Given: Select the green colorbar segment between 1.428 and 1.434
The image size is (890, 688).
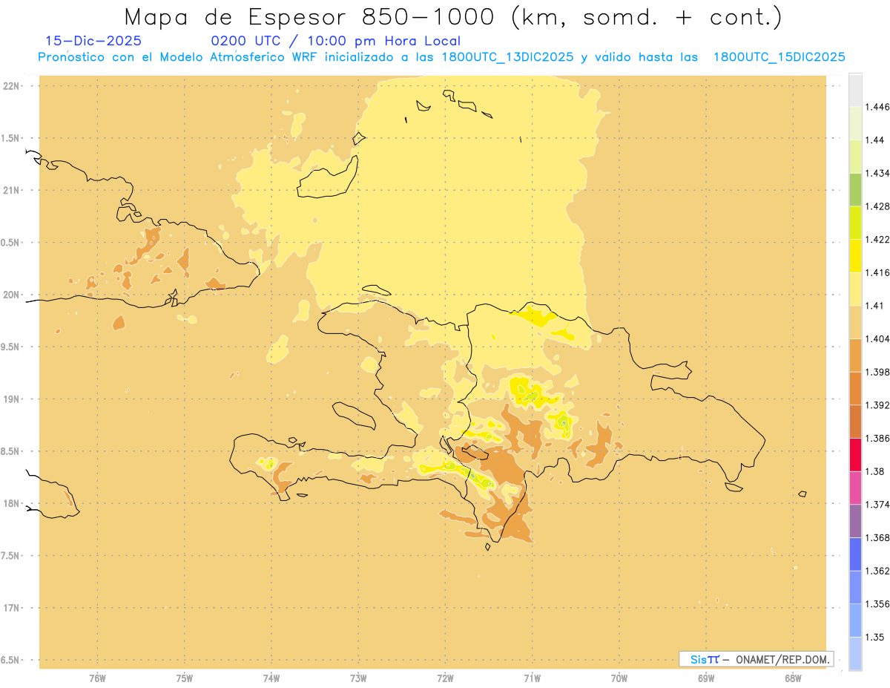Looking at the screenshot, I should [855, 189].
